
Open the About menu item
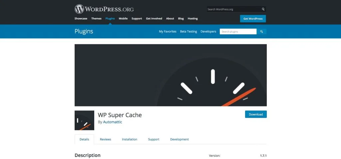pyautogui.click(x=170, y=19)
